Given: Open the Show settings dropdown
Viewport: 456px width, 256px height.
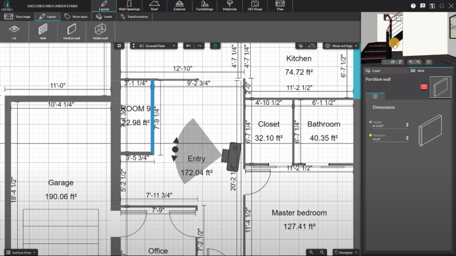Looking at the screenshot, I should point(341,45).
